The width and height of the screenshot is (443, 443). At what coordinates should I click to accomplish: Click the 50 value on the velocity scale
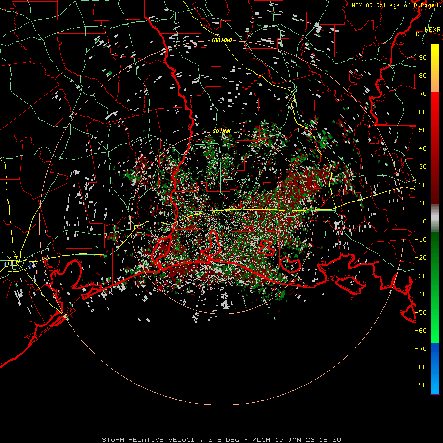pos(423,130)
